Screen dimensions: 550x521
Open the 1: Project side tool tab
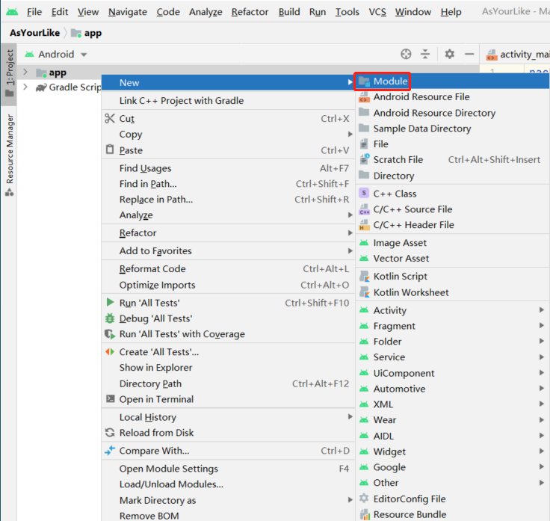point(9,75)
